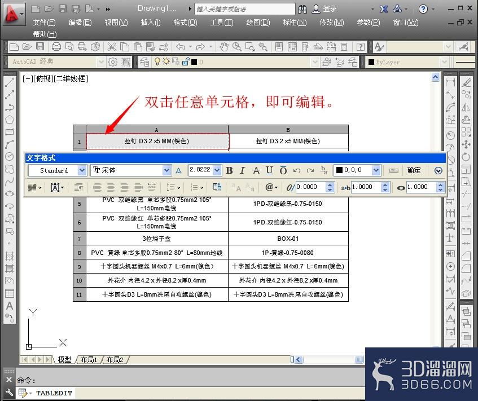The width and height of the screenshot is (478, 401).
Task: Select the Rectangle draw tool
Action: (10, 132)
